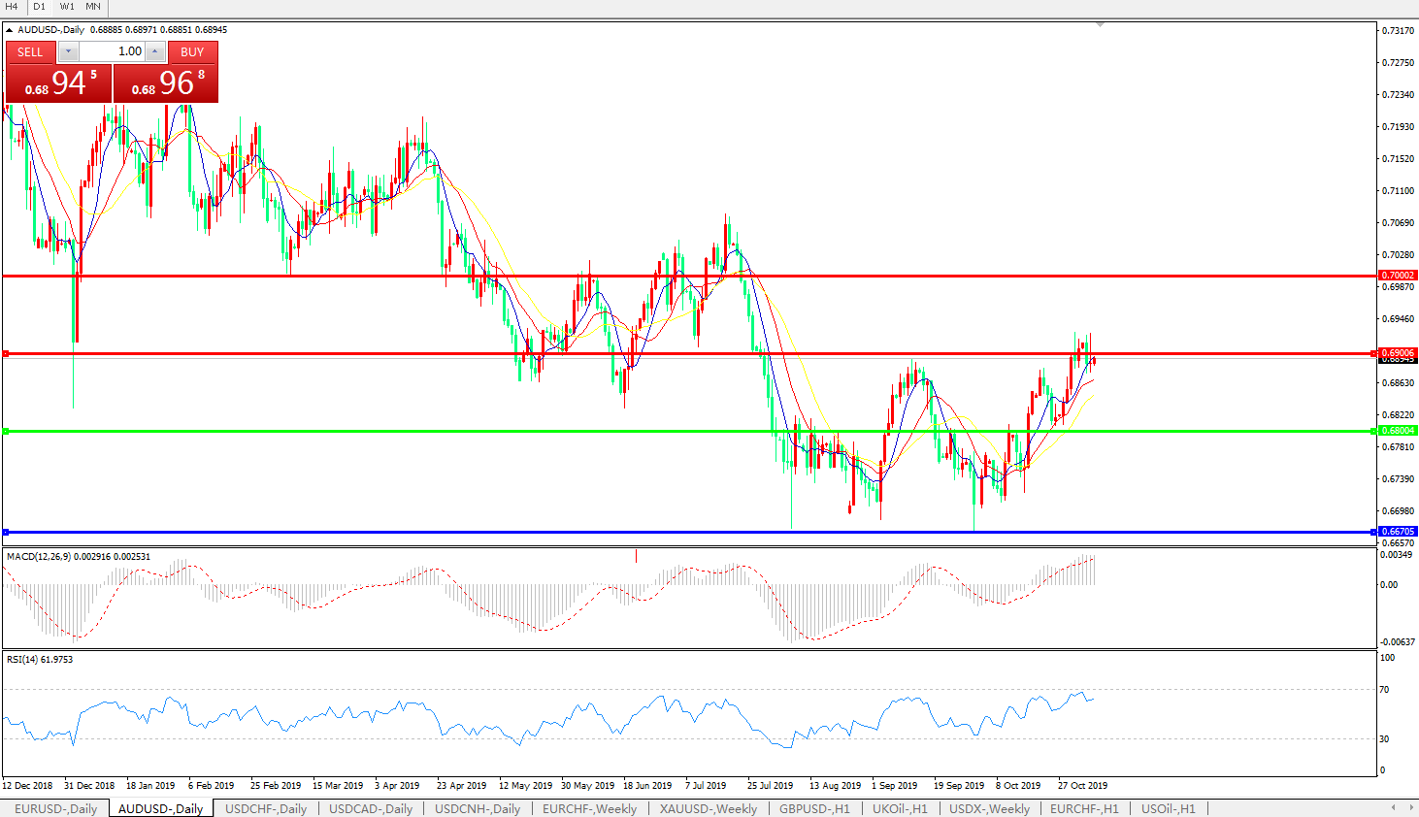Click the chart shift triangle marker at top
This screenshot has height=817, width=1419.
pyautogui.click(x=1100, y=24)
